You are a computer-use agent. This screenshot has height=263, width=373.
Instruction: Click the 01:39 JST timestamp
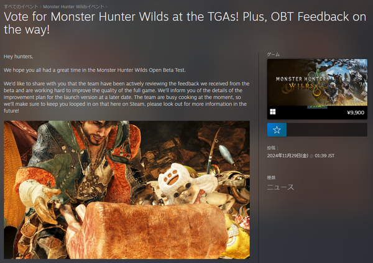point(325,155)
